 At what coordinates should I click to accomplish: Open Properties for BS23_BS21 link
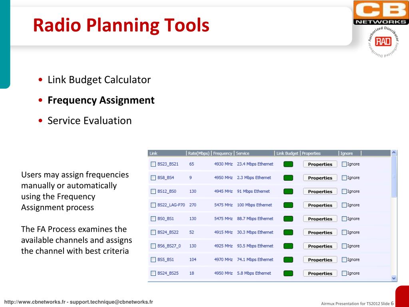point(320,164)
